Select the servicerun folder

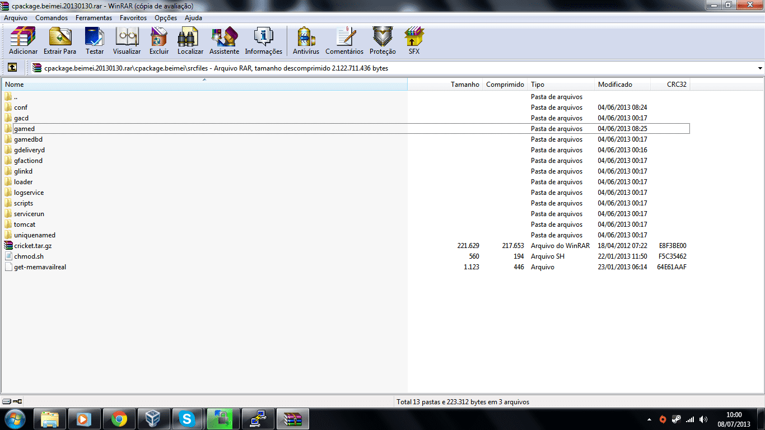coord(346,214)
